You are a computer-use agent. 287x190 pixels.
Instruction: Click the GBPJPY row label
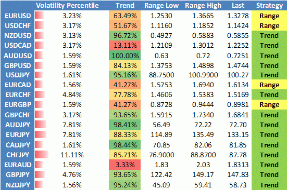18,174
